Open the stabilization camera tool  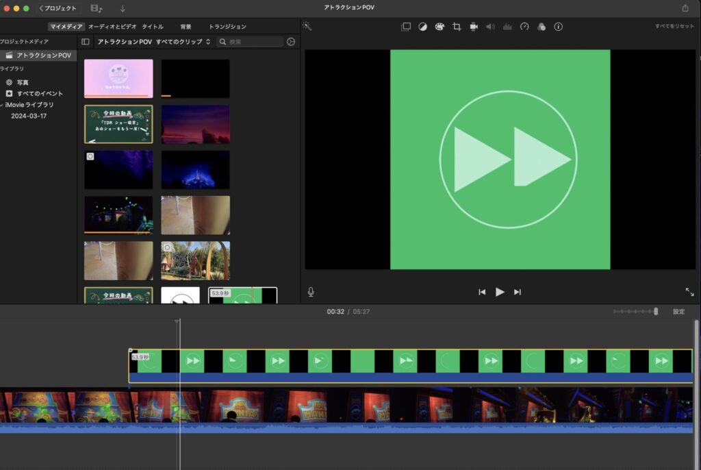(474, 27)
